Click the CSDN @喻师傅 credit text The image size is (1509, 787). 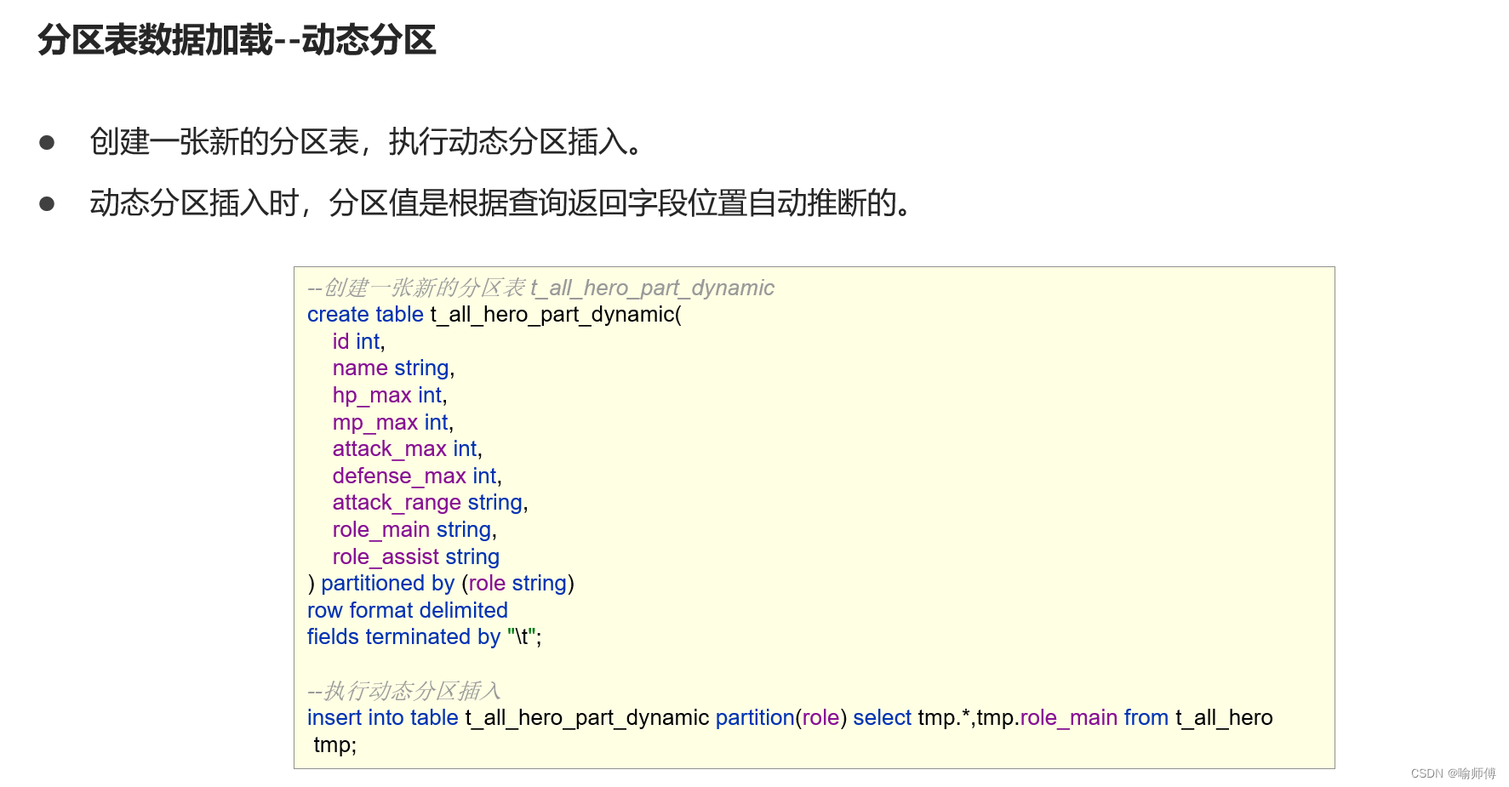pyautogui.click(x=1453, y=773)
